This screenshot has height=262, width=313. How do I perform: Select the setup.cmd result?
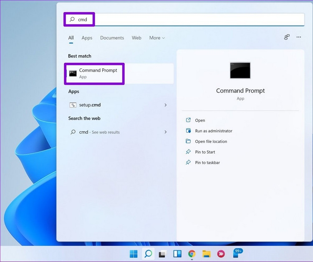[x=119, y=105]
